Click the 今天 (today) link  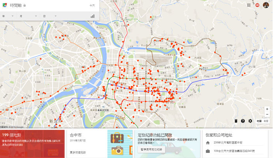(92, 5)
